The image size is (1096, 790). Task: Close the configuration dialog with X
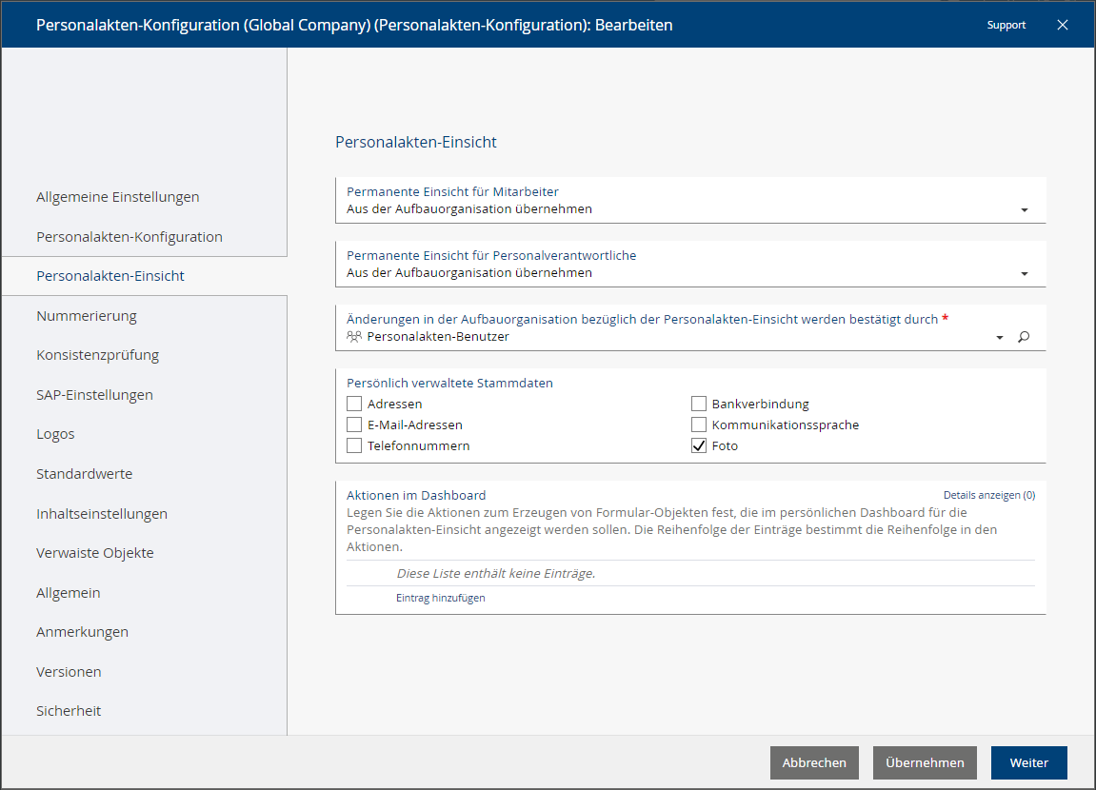pos(1063,25)
